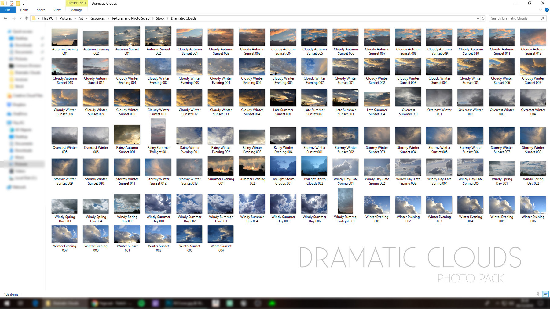Refresh the Dramatic Clouds folder
Screen dimensions: 550x309
(x=483, y=18)
